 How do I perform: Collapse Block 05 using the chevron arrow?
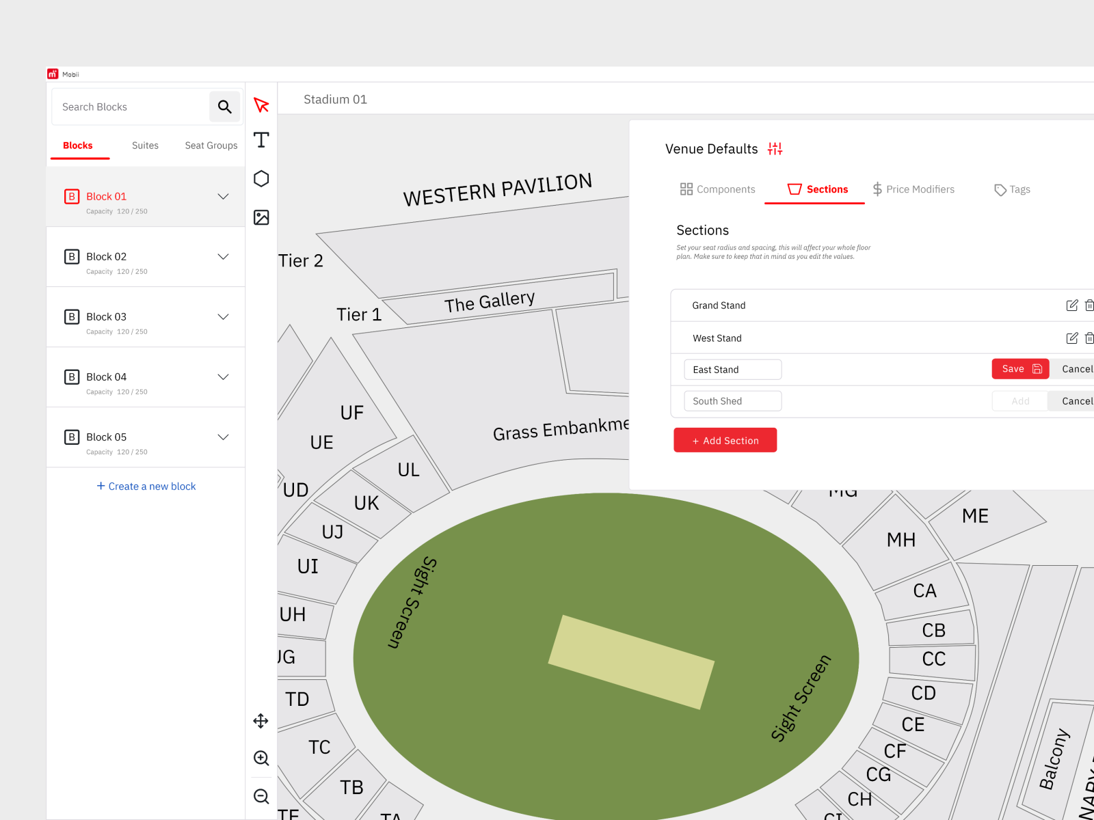point(223,437)
